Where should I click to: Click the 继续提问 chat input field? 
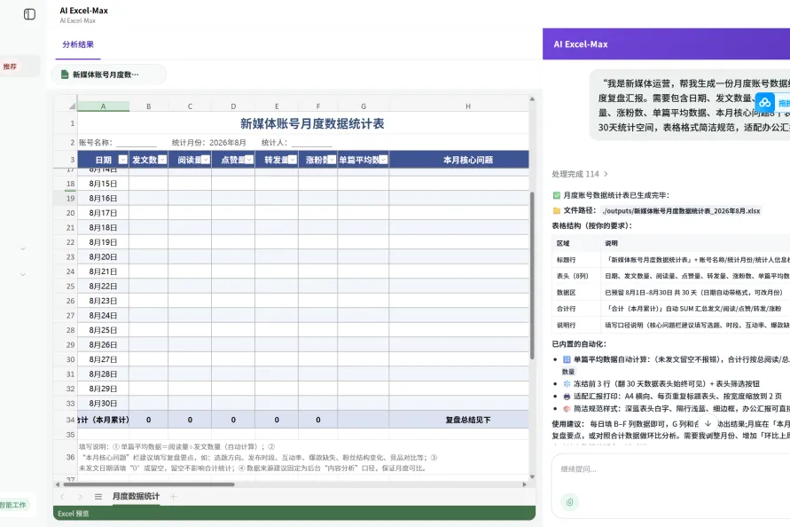(670, 469)
